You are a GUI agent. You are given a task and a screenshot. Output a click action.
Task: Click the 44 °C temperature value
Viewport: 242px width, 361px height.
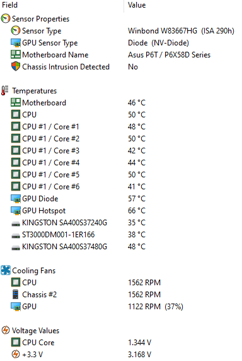pos(137,163)
